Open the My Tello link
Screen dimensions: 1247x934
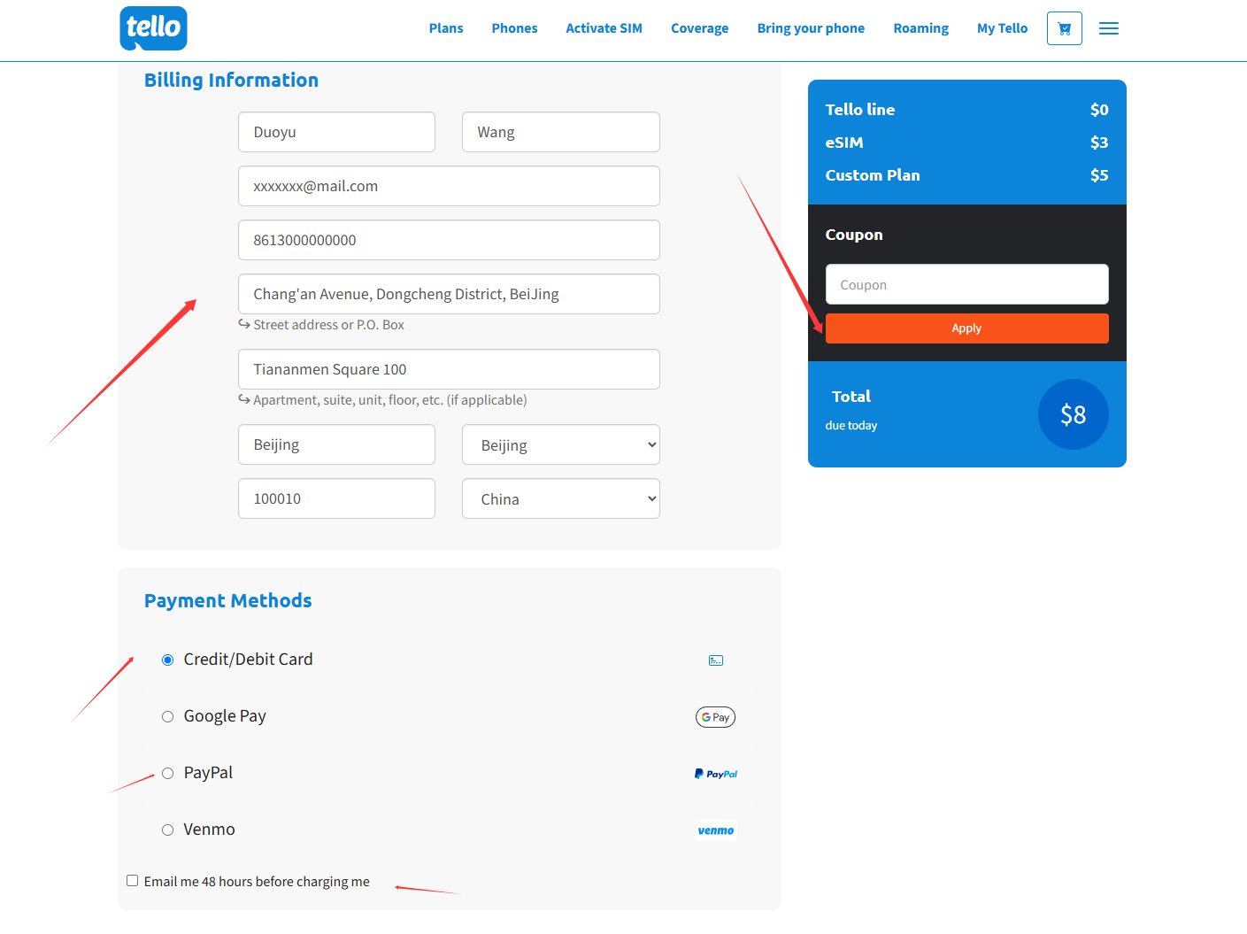pyautogui.click(x=1002, y=28)
